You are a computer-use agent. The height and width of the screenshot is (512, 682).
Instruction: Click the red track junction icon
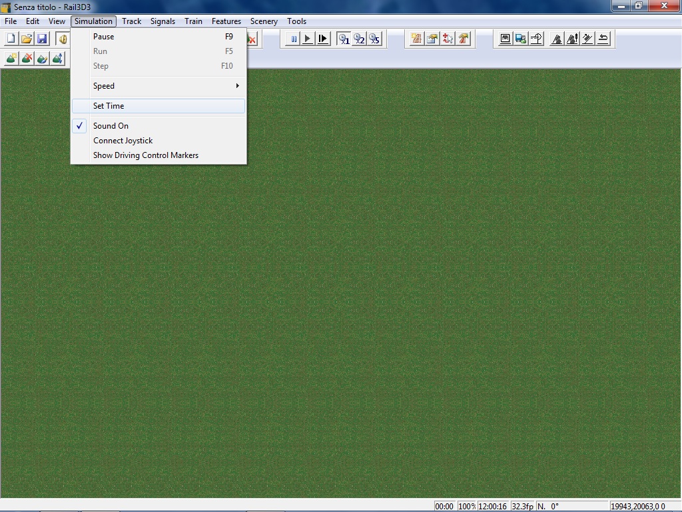point(464,39)
